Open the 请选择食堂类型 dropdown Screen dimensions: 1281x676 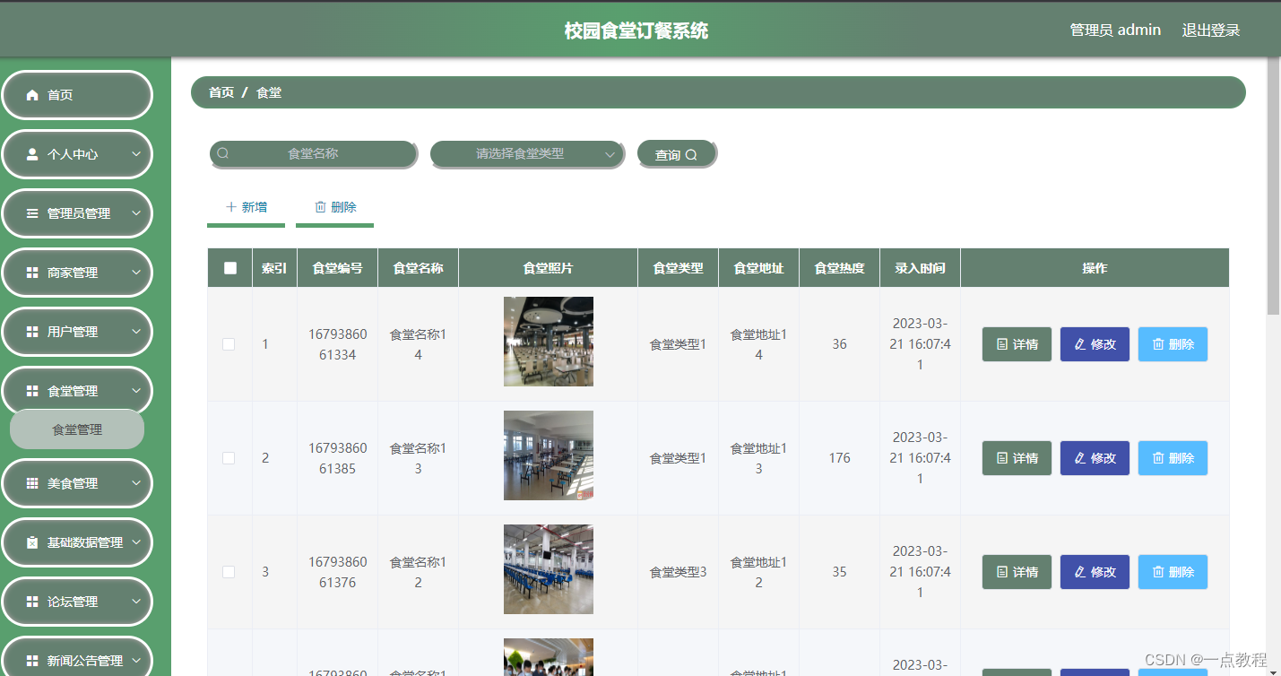[527, 152]
